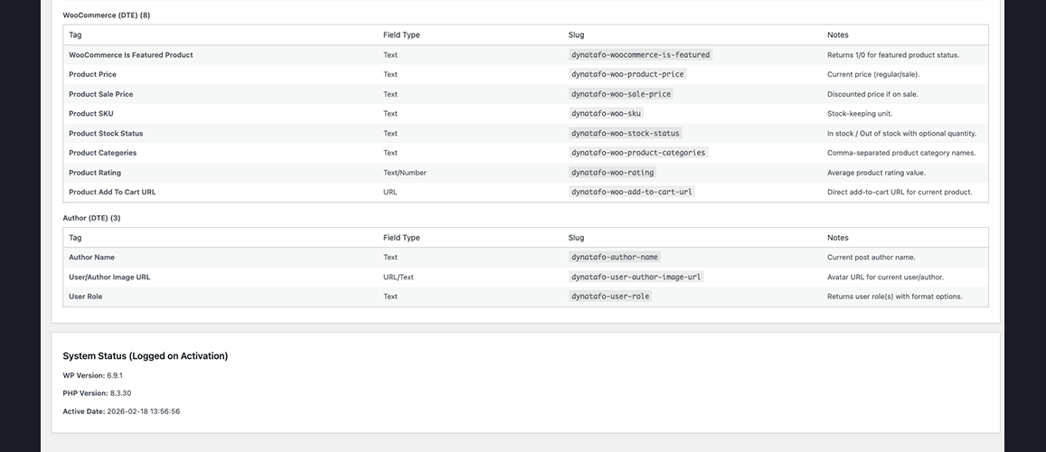This screenshot has width=1046, height=452.
Task: Select the dynatafo-woo-product-categories slug
Action: [637, 153]
